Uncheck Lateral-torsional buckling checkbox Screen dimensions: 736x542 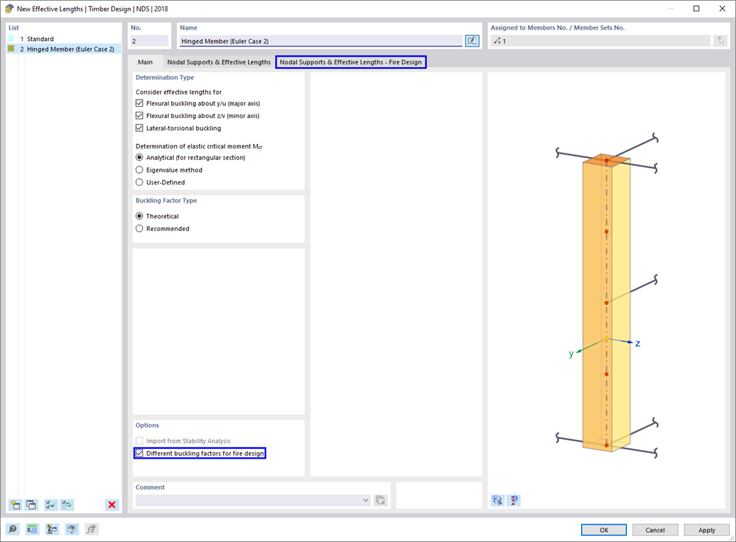click(139, 128)
